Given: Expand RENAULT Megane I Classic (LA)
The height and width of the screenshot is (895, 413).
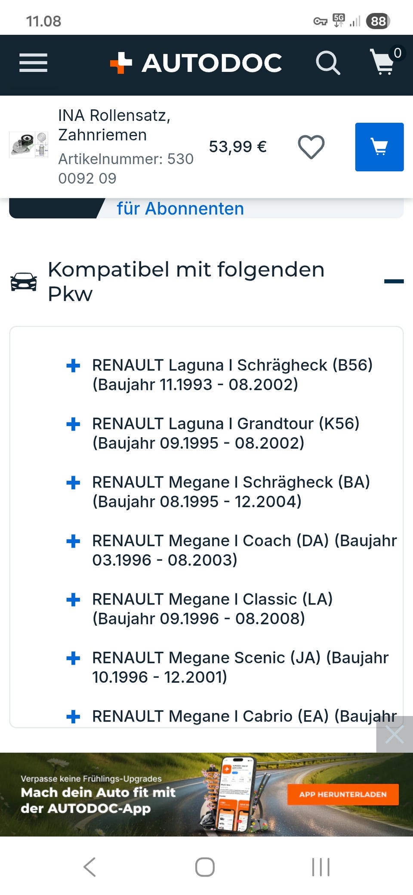Looking at the screenshot, I should [x=73, y=600].
